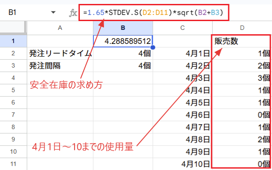The width and height of the screenshot is (272, 170).
Task: Click the date cell 4月5日
Action: [183, 103]
